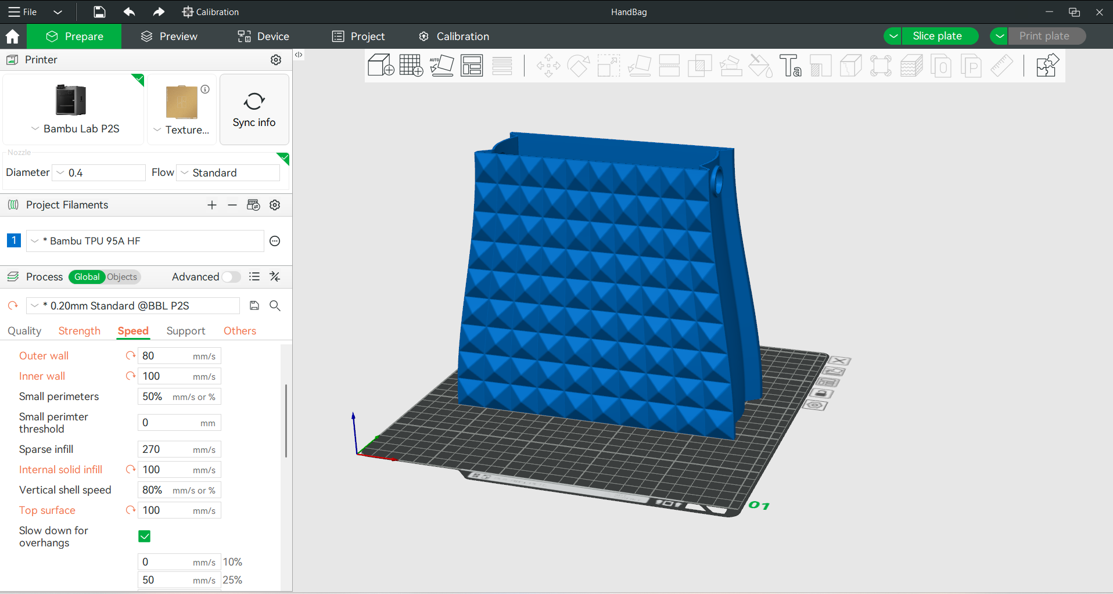Open the Flow Standard dropdown
Screen dimensions: 1113x594
tap(228, 173)
